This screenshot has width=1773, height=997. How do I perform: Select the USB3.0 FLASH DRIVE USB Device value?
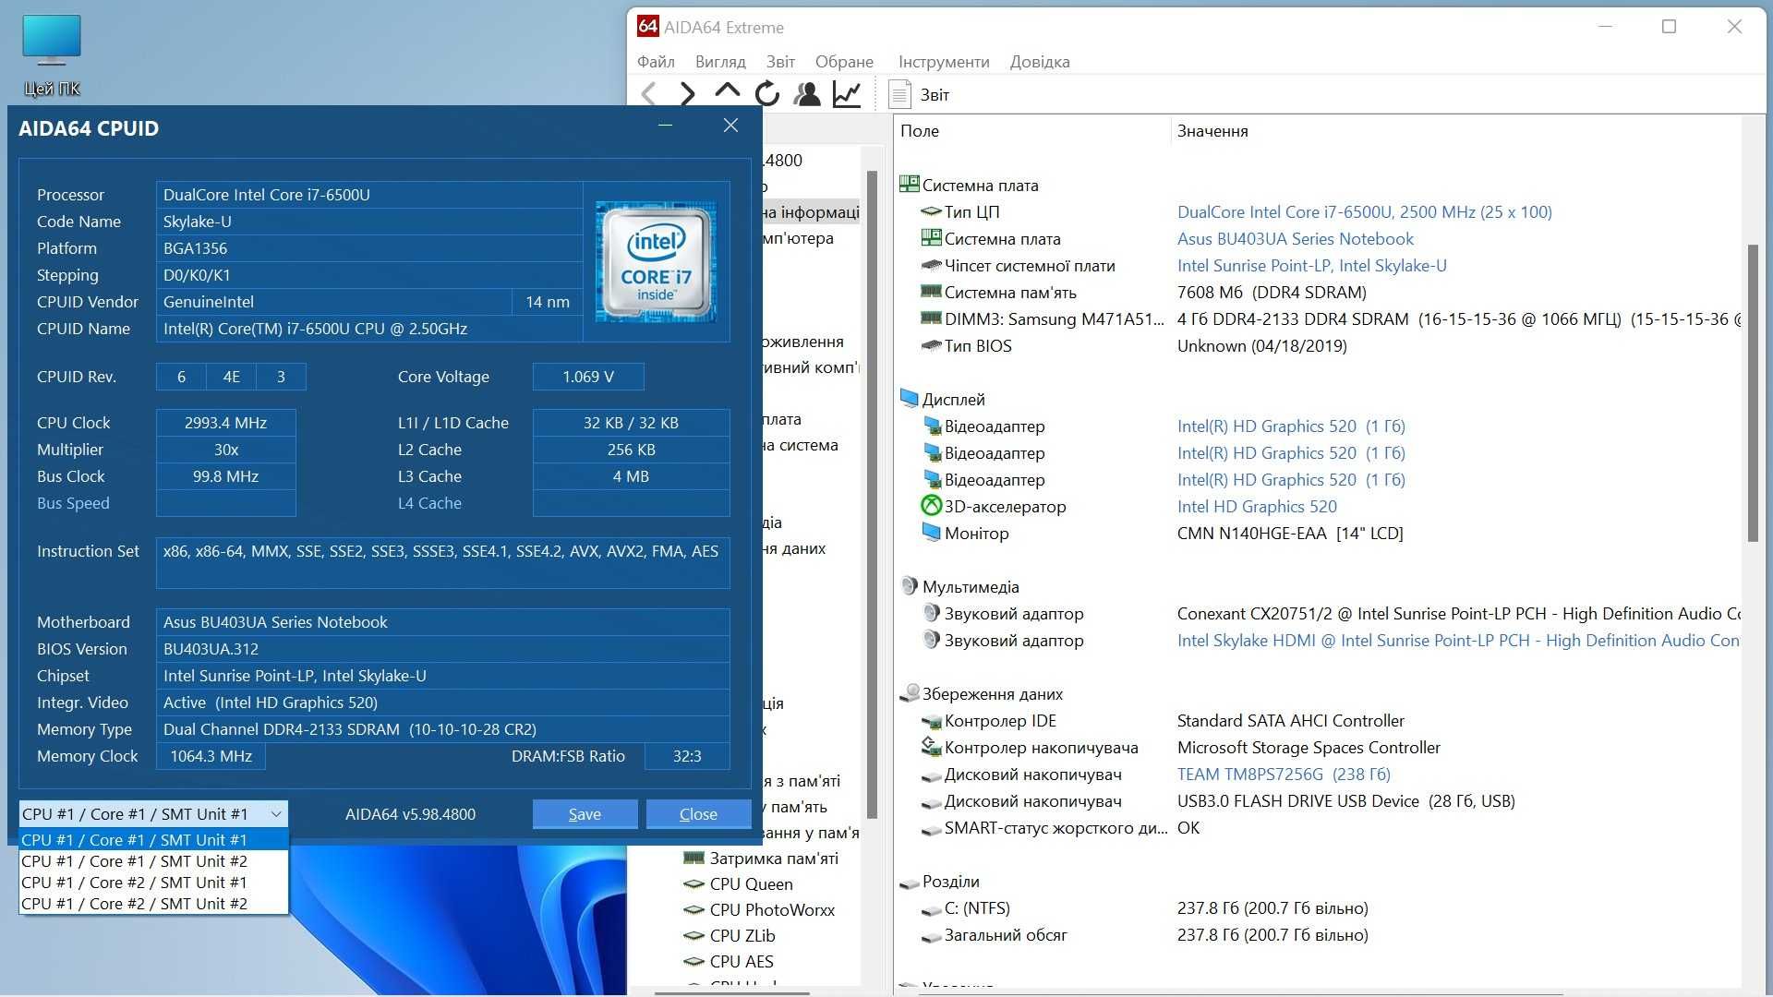click(1345, 800)
